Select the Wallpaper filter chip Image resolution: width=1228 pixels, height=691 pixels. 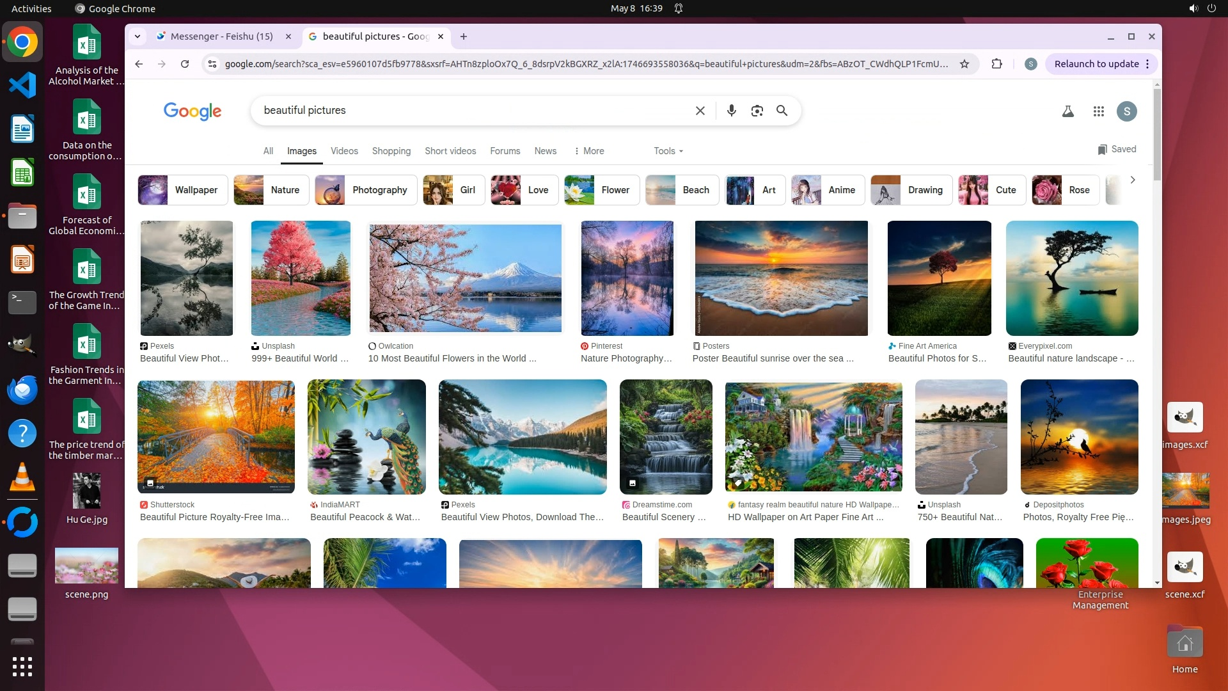pyautogui.click(x=183, y=190)
